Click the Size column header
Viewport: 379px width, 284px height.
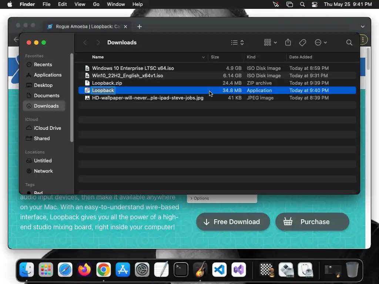226,57
